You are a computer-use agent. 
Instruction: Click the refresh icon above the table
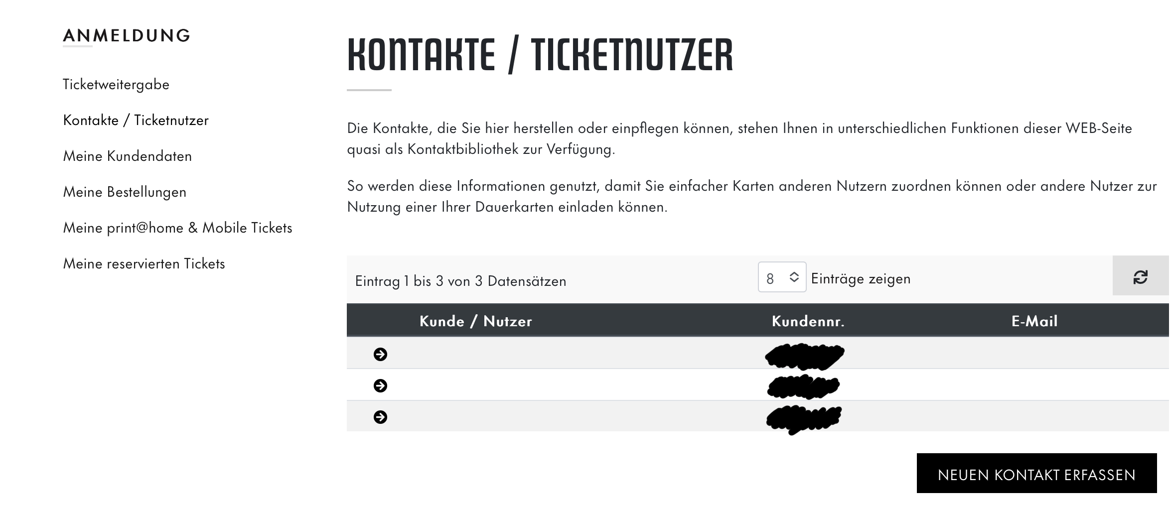(x=1140, y=277)
